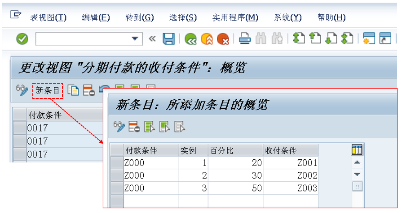Click the percentage cell showing 50
Viewport: 402px width, 213px height.
coord(236,188)
